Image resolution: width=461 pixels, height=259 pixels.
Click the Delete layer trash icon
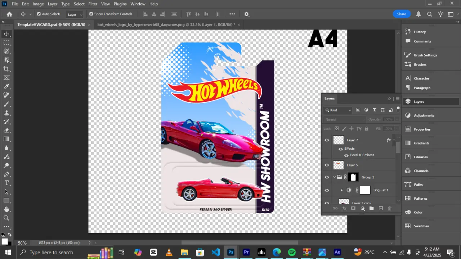click(389, 208)
